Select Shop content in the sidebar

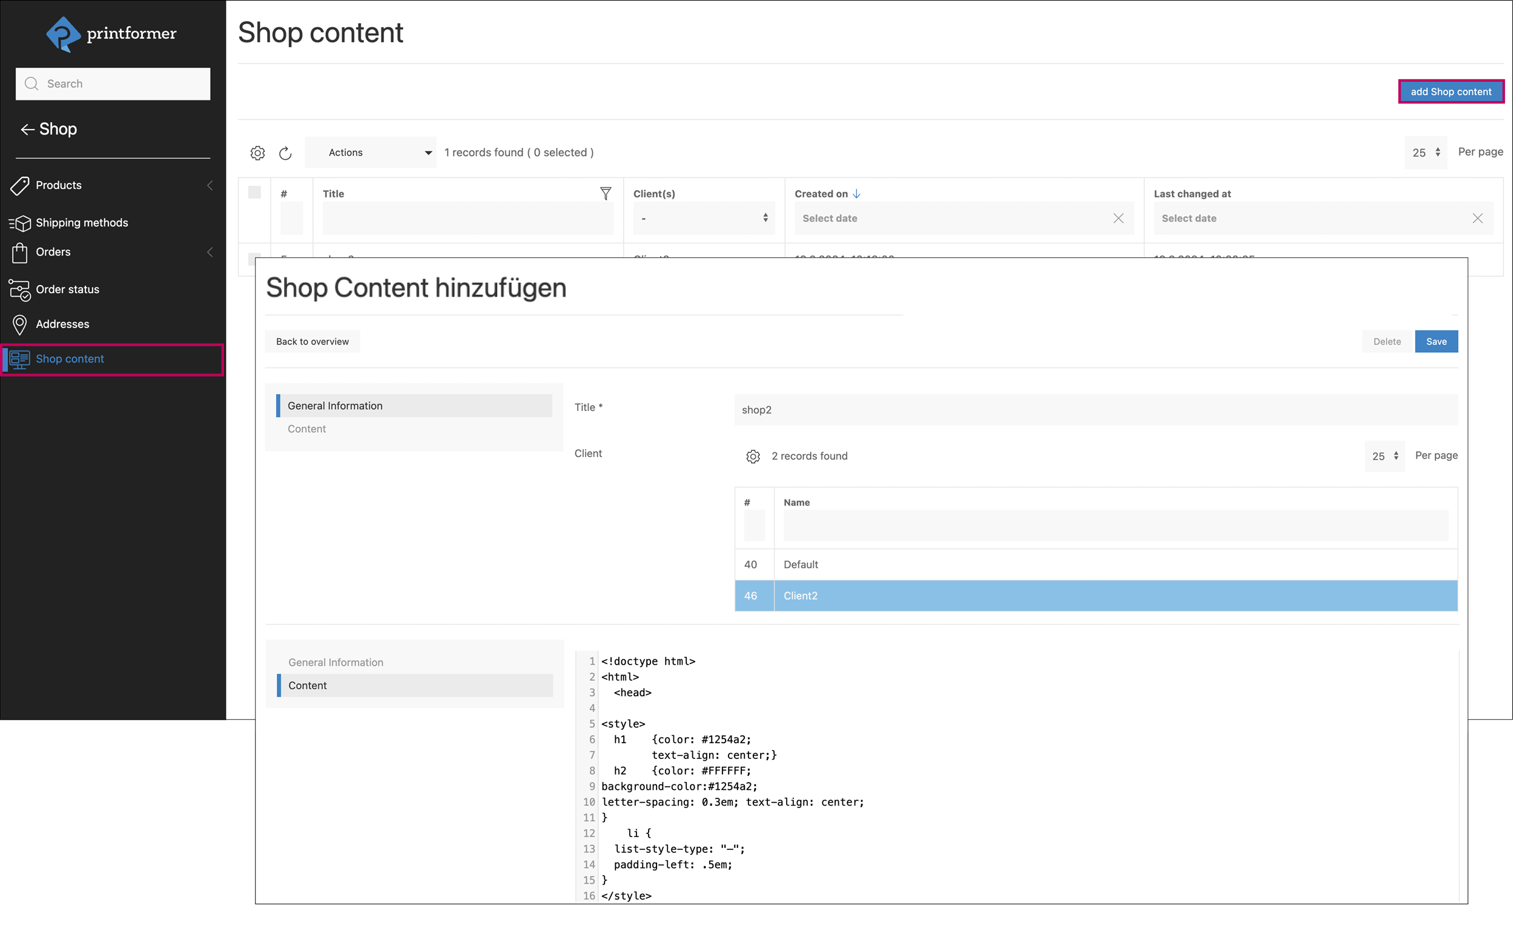coord(70,359)
